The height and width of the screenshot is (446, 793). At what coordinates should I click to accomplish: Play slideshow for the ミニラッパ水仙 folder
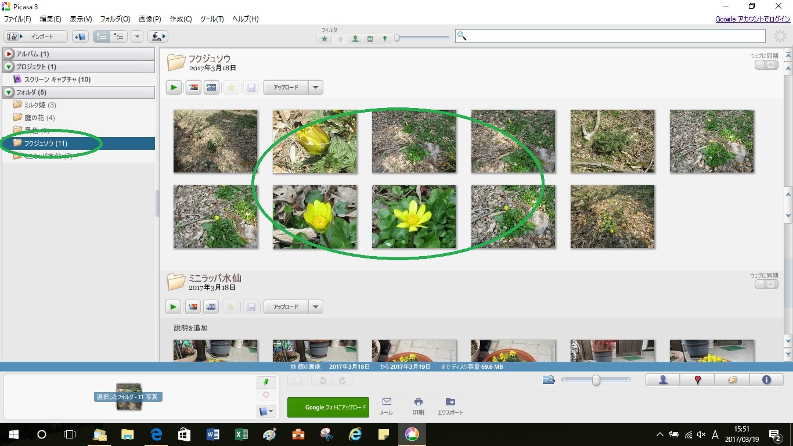coord(174,307)
